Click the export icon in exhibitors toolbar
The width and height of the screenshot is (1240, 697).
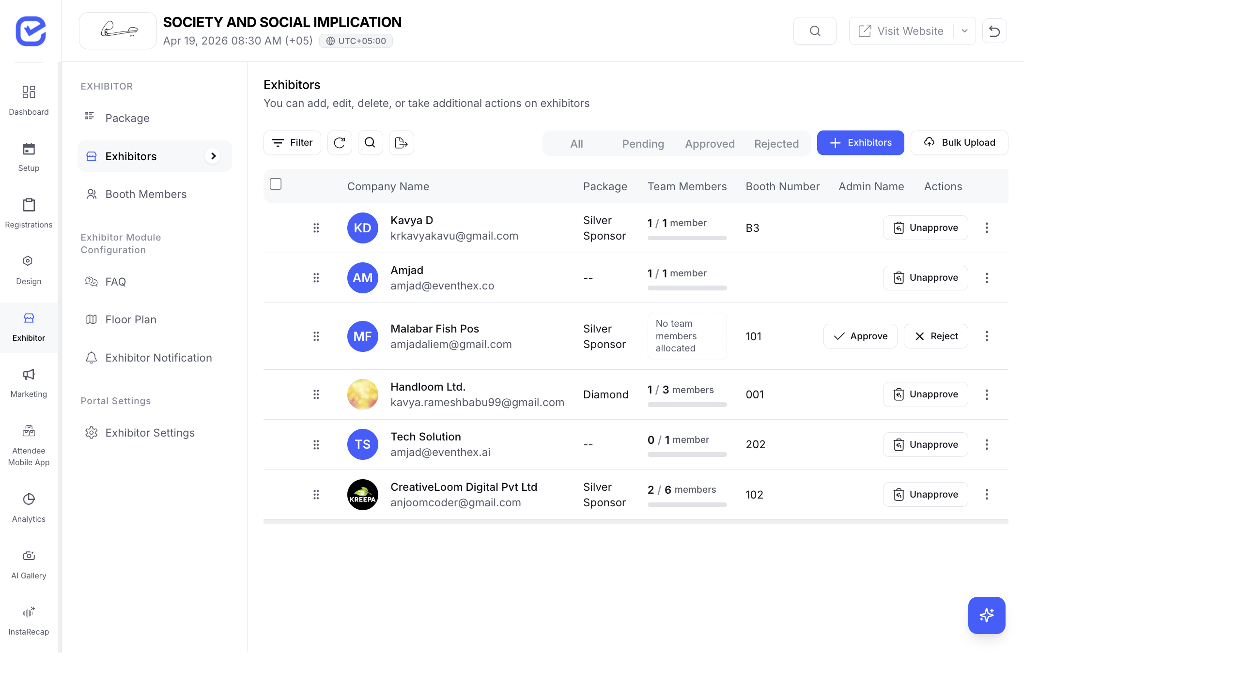coord(401,143)
